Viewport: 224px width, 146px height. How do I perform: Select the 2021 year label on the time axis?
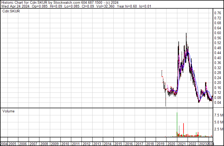tap(182, 144)
